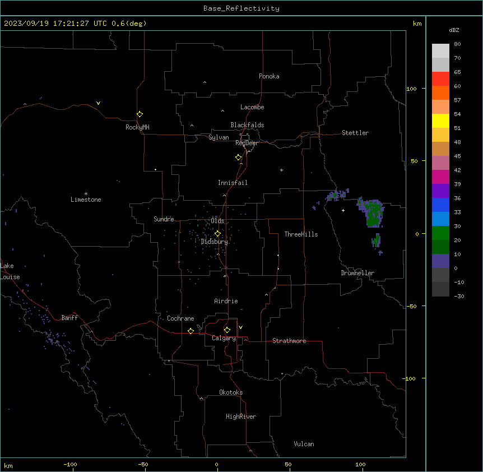Image resolution: width=483 pixels, height=472 pixels.
Task: Click the Didsbury town label
Action: point(215,242)
